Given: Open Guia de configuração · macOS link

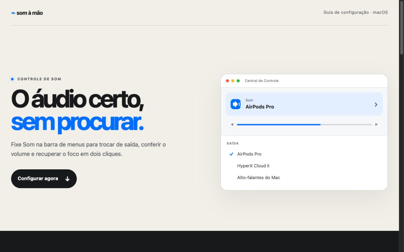Looking at the screenshot, I should point(356,12).
